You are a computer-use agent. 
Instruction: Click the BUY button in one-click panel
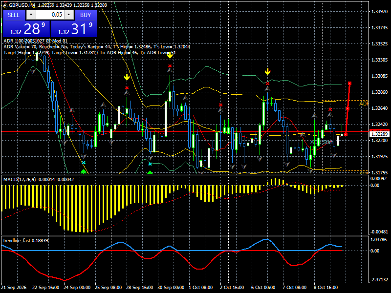point(86,15)
